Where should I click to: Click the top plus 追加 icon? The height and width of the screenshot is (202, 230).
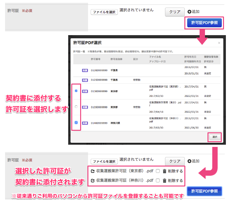pos(189,12)
